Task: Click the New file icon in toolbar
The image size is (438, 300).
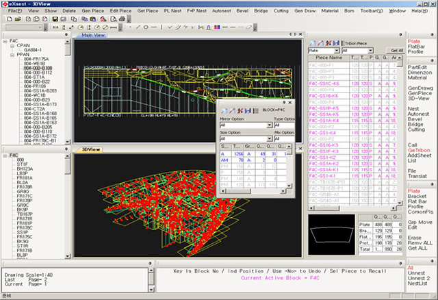Action: tap(8, 19)
